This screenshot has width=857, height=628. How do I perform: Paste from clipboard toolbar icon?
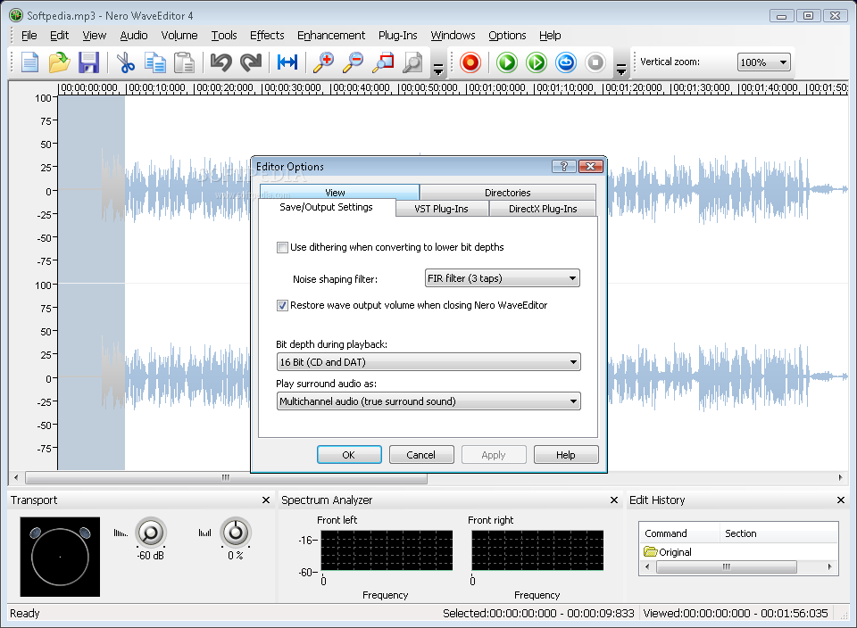pos(184,62)
